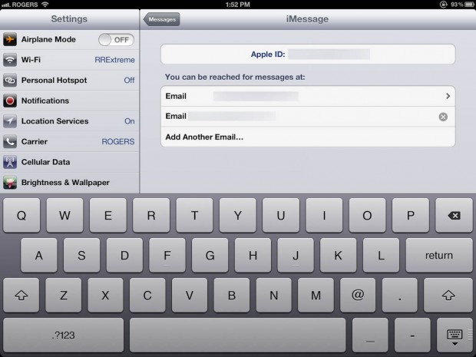The image size is (476, 357).
Task: Tap the underscore key
Action: (370, 336)
